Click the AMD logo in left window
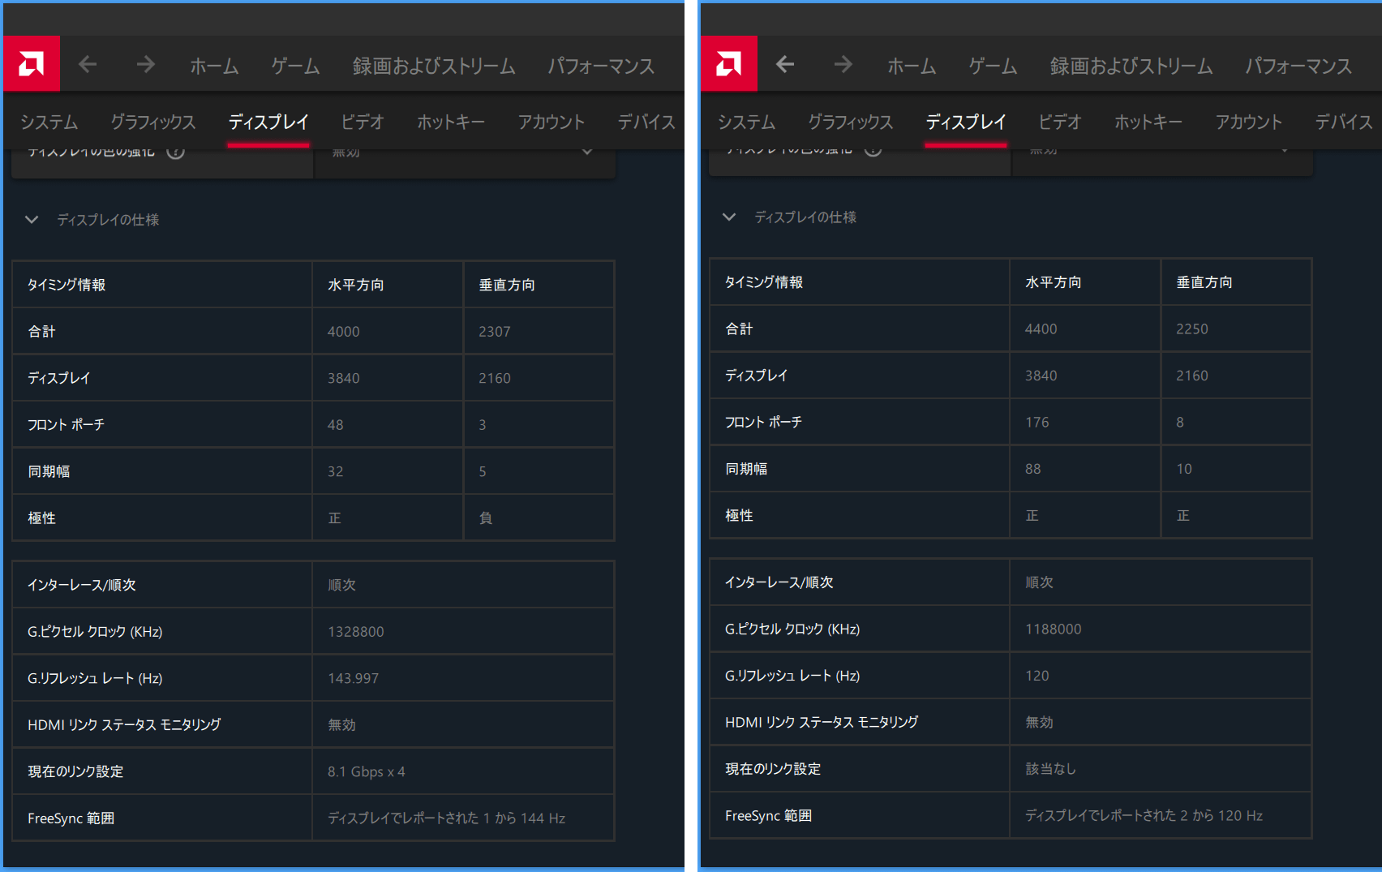 coord(32,63)
